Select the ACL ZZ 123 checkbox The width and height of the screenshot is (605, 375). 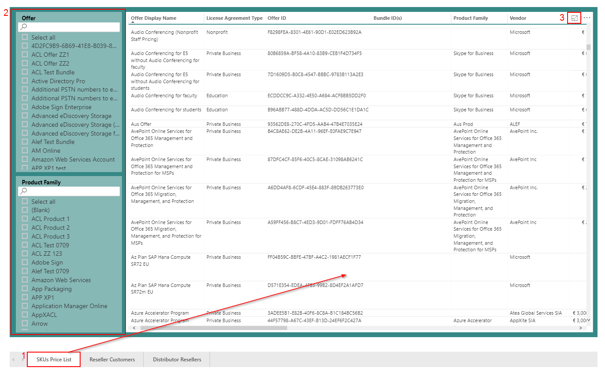(x=25, y=254)
